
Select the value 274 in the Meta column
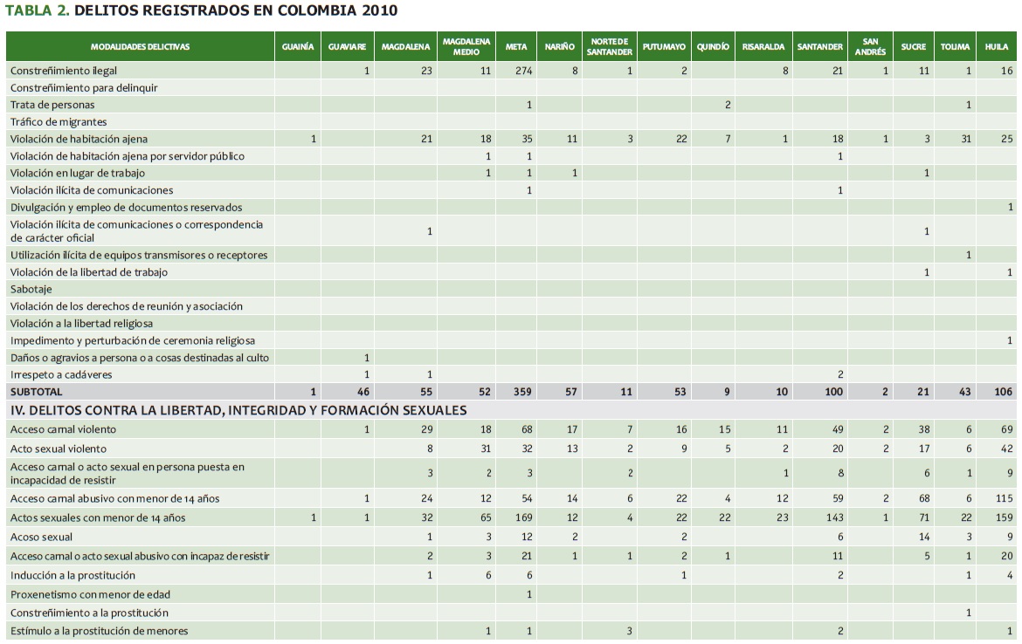point(523,71)
